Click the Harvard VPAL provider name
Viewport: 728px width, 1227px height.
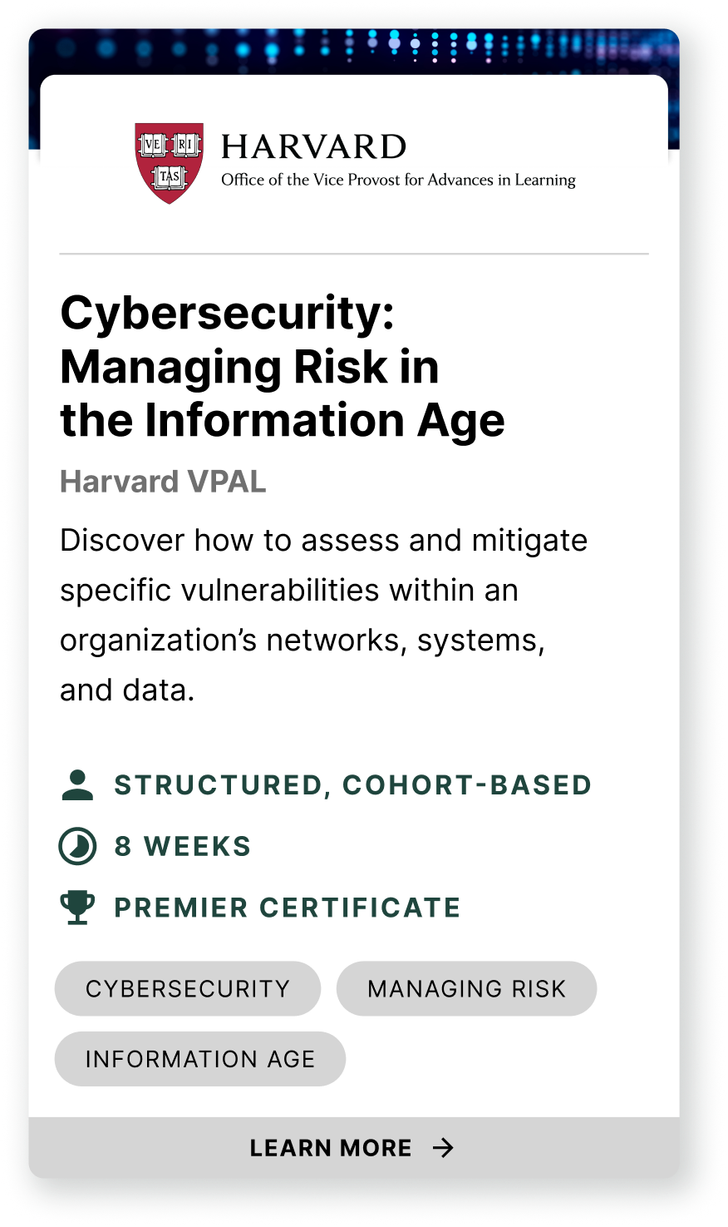point(163,482)
